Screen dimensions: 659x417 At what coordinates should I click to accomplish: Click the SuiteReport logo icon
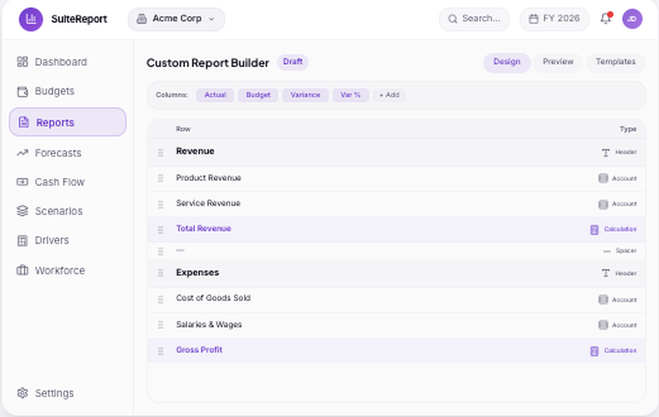point(31,19)
